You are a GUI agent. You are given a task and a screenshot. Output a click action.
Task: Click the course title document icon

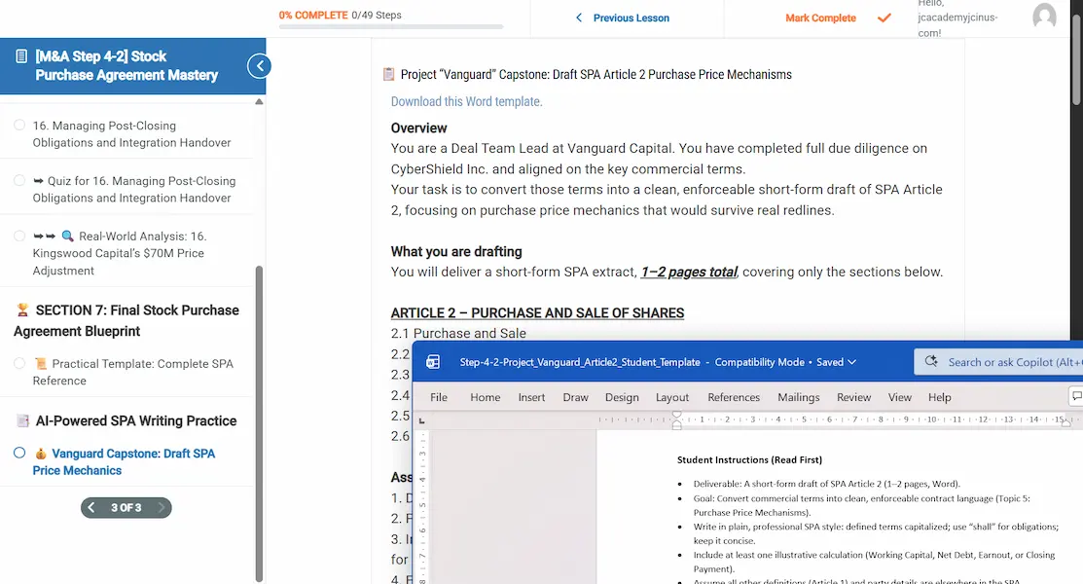21,56
